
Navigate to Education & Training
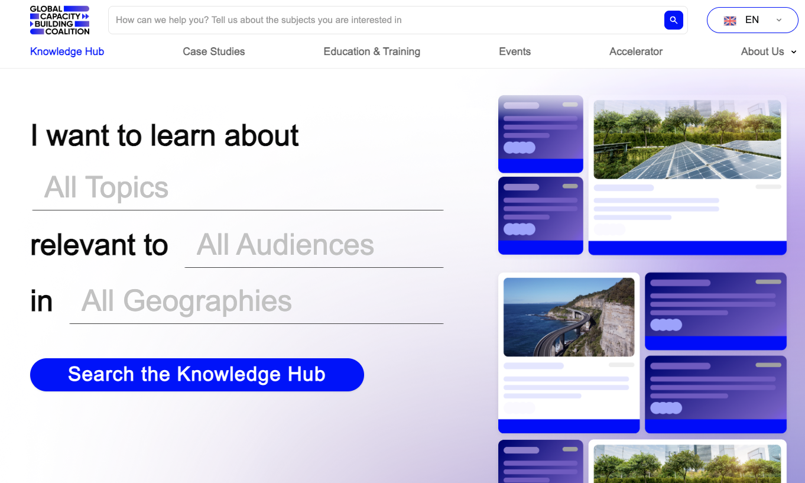click(x=371, y=51)
